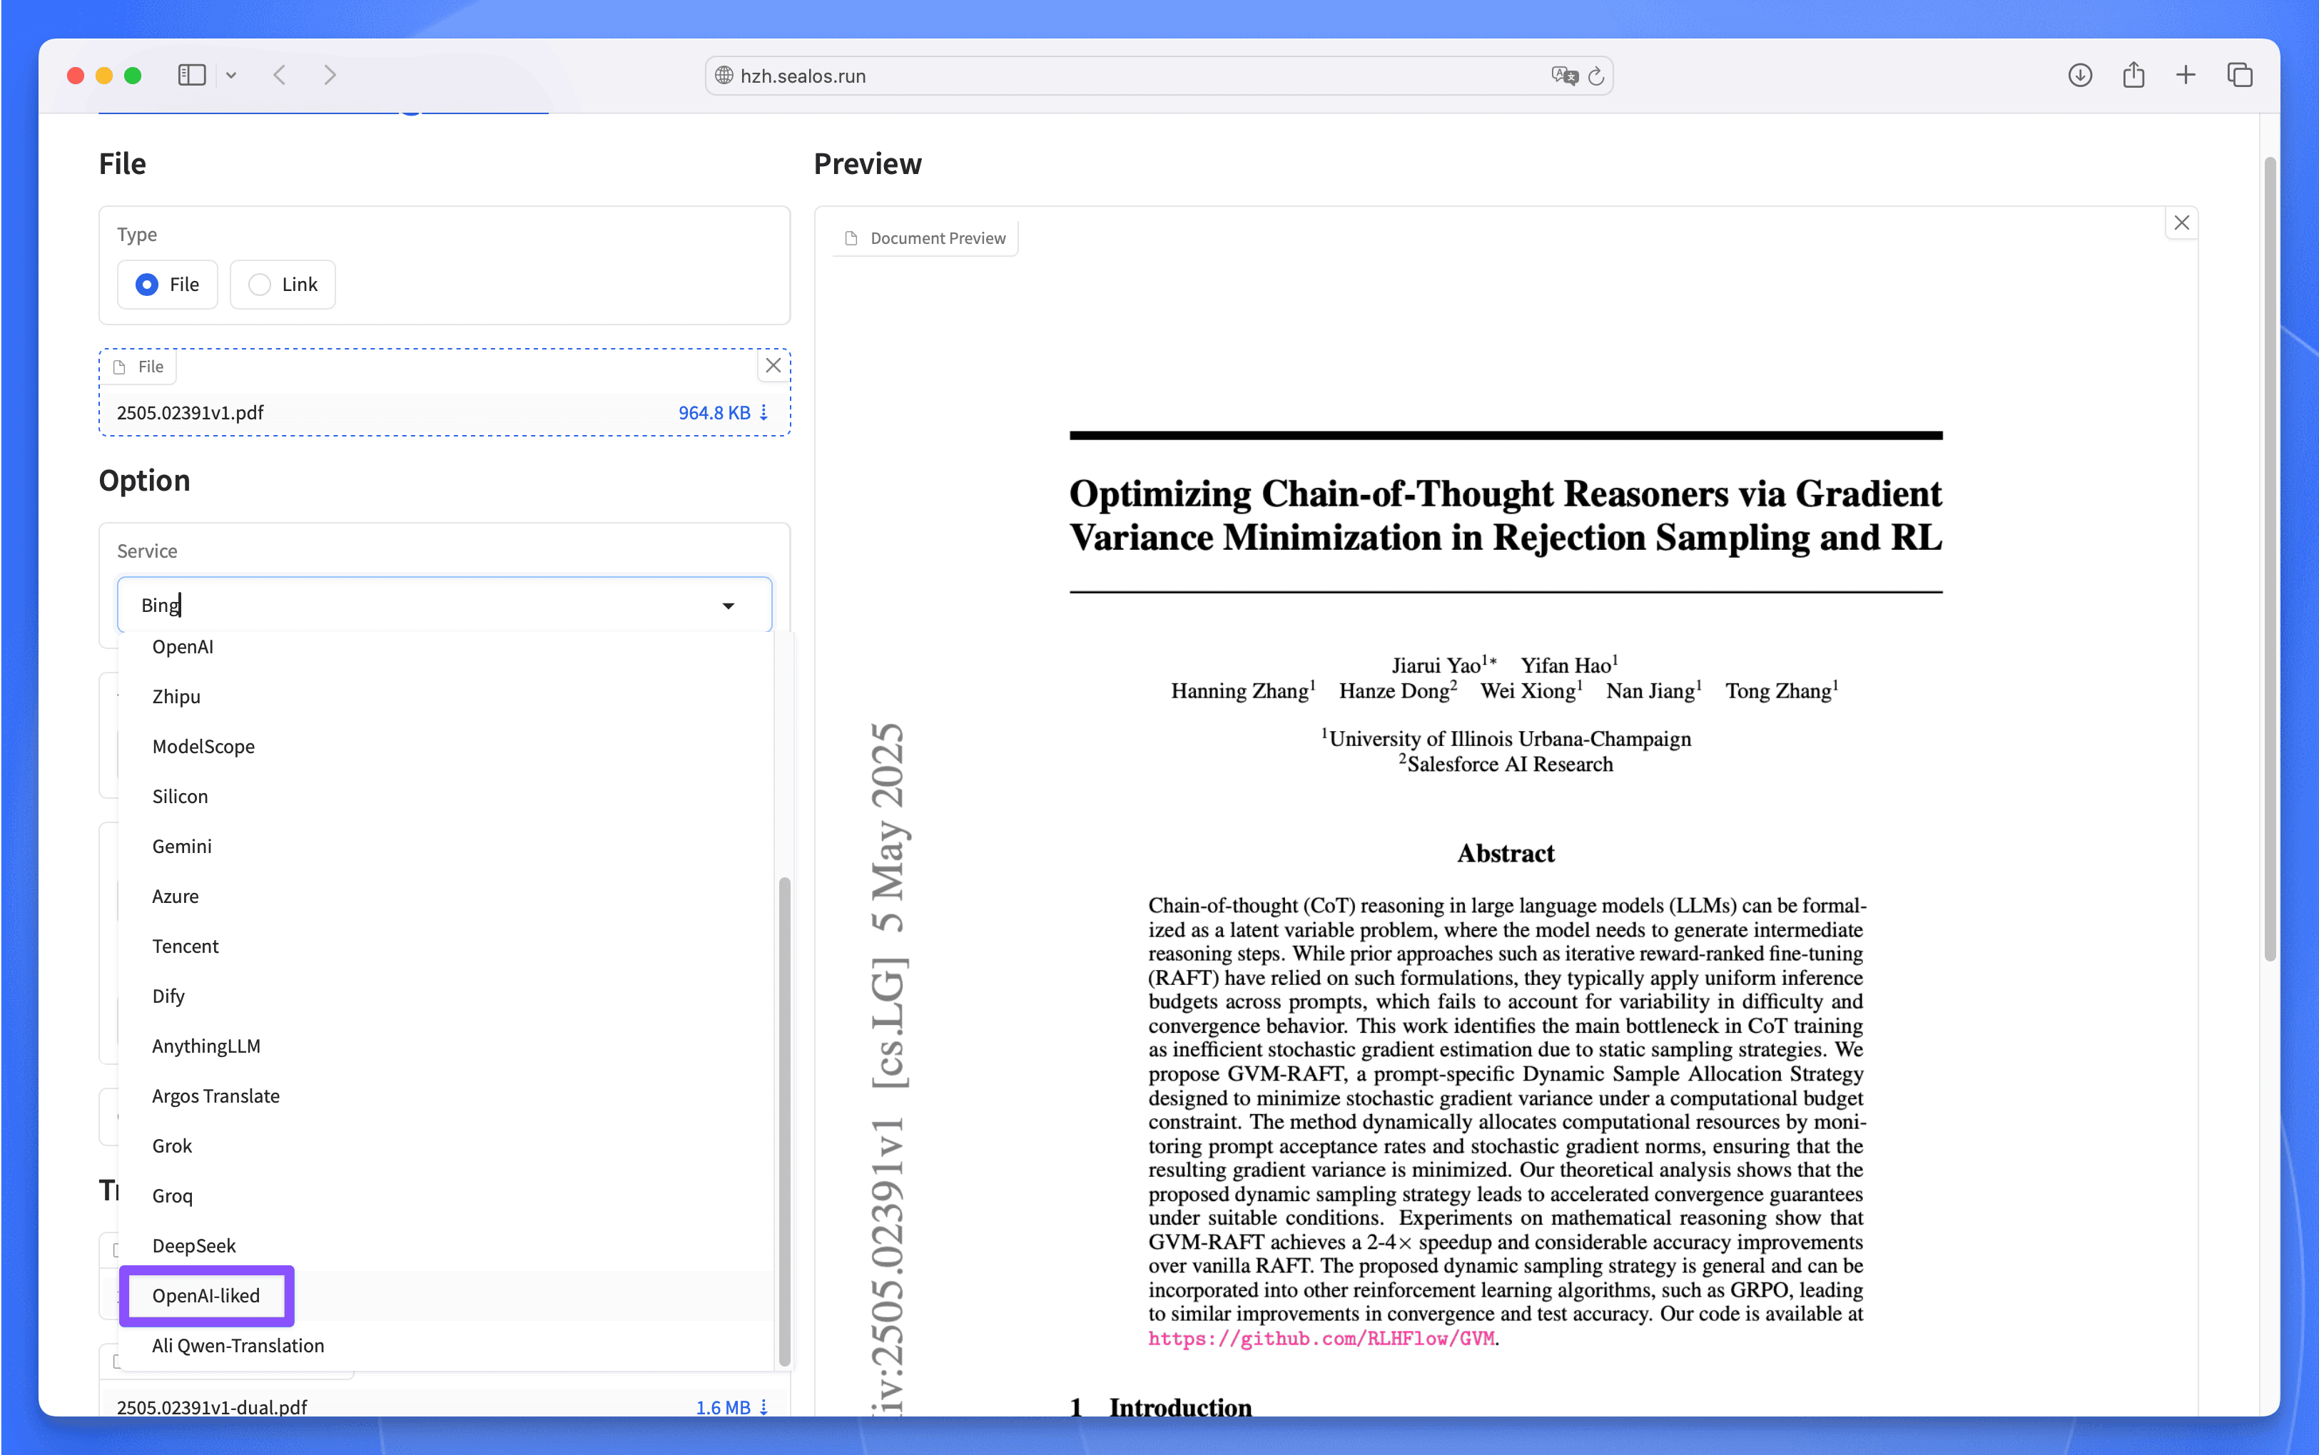Viewport: 2319px width, 1455px height.
Task: Show tab overview icon
Action: click(x=2240, y=75)
